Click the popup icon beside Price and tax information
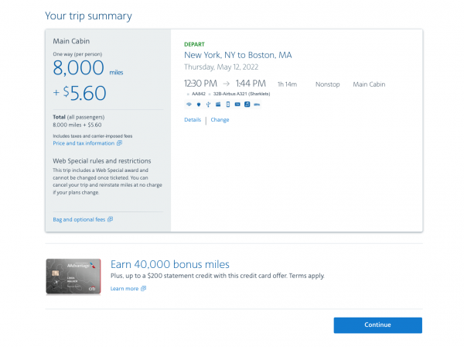 [119, 143]
